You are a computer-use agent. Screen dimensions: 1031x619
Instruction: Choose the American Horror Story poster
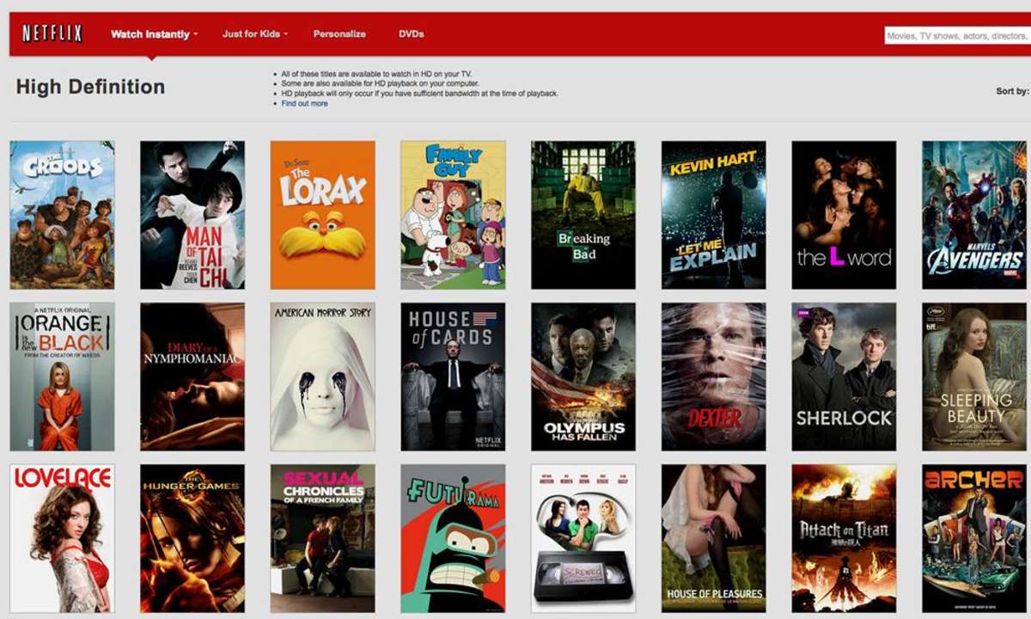[322, 377]
